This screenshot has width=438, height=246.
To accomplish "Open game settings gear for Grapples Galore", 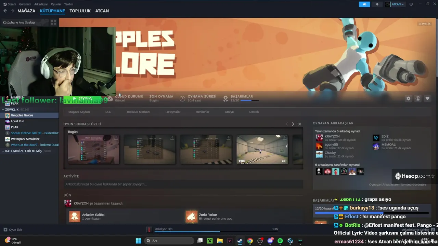I will tap(408, 98).
